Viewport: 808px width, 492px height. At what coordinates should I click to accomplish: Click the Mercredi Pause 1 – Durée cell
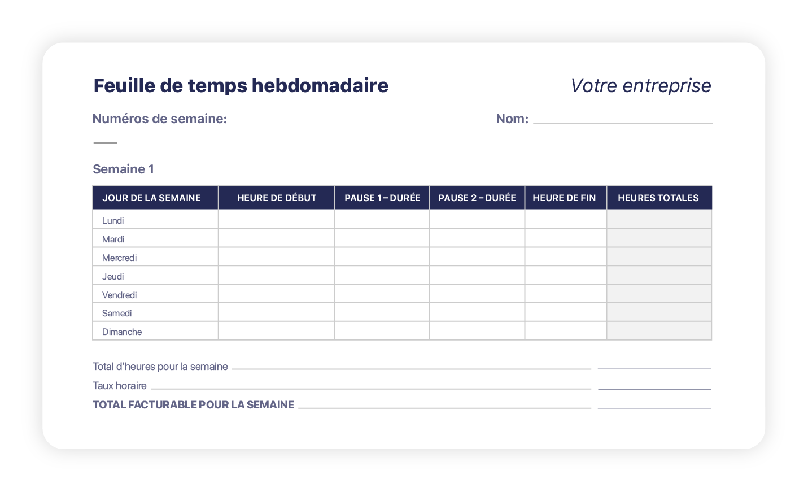[x=382, y=257]
